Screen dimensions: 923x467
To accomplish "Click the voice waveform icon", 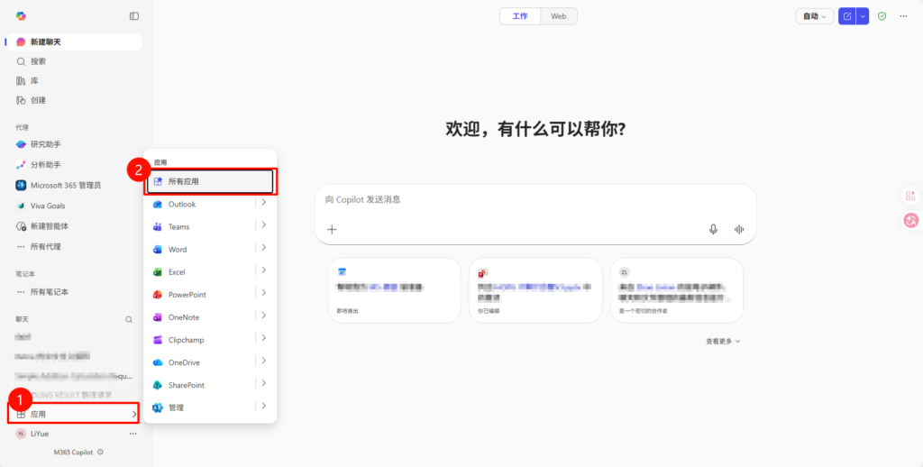I will click(x=739, y=229).
